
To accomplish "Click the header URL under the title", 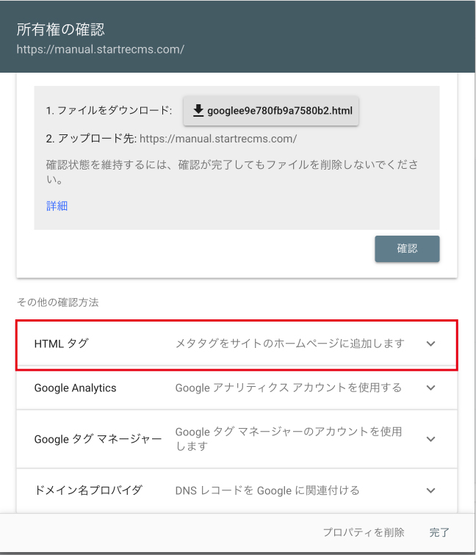I will (100, 50).
